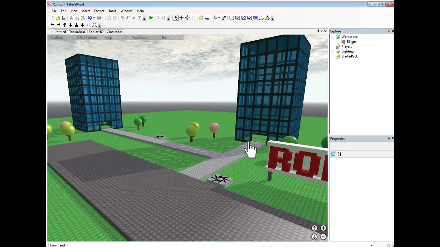The width and height of the screenshot is (440, 247).
Task: Open the Format menu
Action: pos(99,11)
